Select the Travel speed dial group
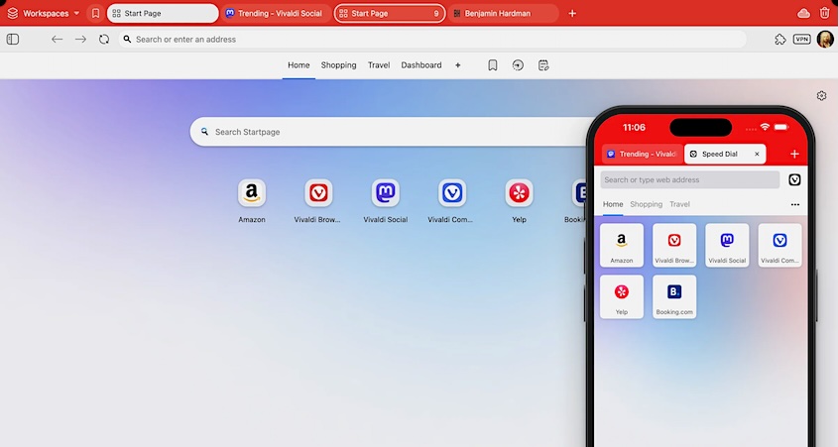Screen dimensions: 838x447 coord(379,65)
